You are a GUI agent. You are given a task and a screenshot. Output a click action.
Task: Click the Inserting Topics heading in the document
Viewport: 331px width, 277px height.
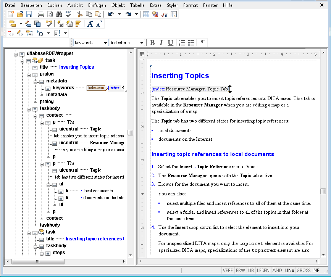180,76
